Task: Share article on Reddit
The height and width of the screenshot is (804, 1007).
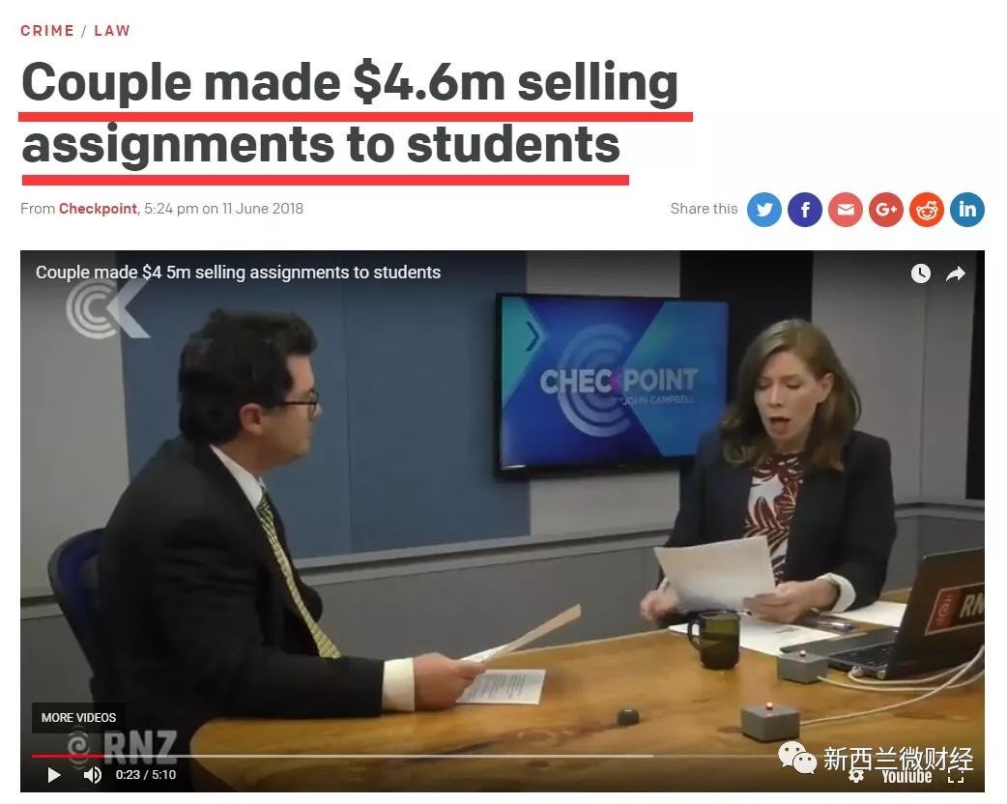Action: [927, 210]
